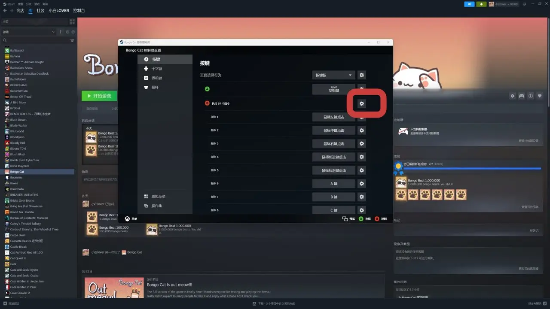Open gear settings for 指令 4 row
This screenshot has height=309, width=550.
click(362, 157)
